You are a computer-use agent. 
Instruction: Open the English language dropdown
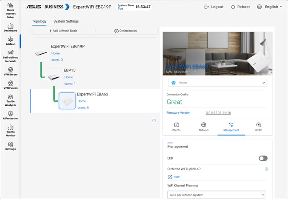click(269, 7)
